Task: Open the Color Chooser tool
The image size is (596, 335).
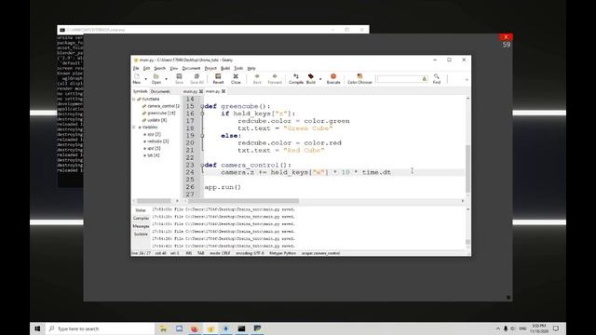Action: coord(359,78)
